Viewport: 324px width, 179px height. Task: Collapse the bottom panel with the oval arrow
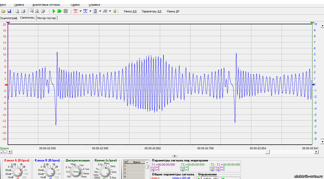(x=175, y=156)
